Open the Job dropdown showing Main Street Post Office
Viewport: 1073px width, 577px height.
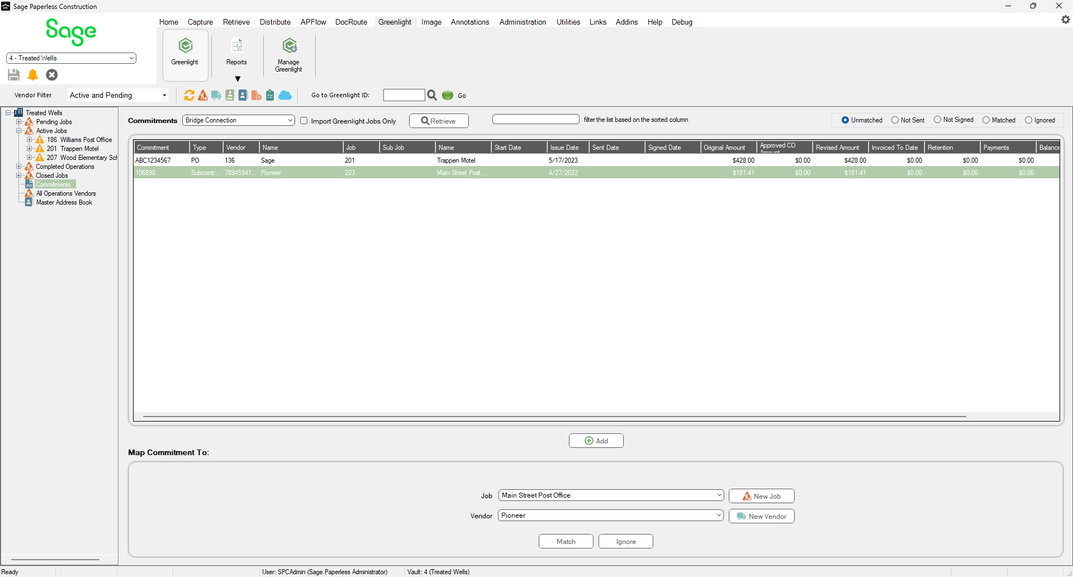611,495
